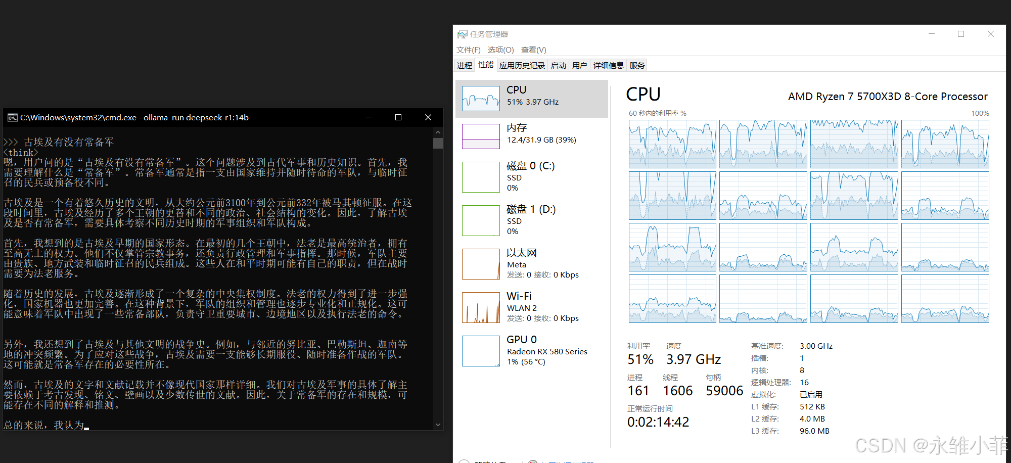Switch to the 详细信息 tab

tap(608, 65)
